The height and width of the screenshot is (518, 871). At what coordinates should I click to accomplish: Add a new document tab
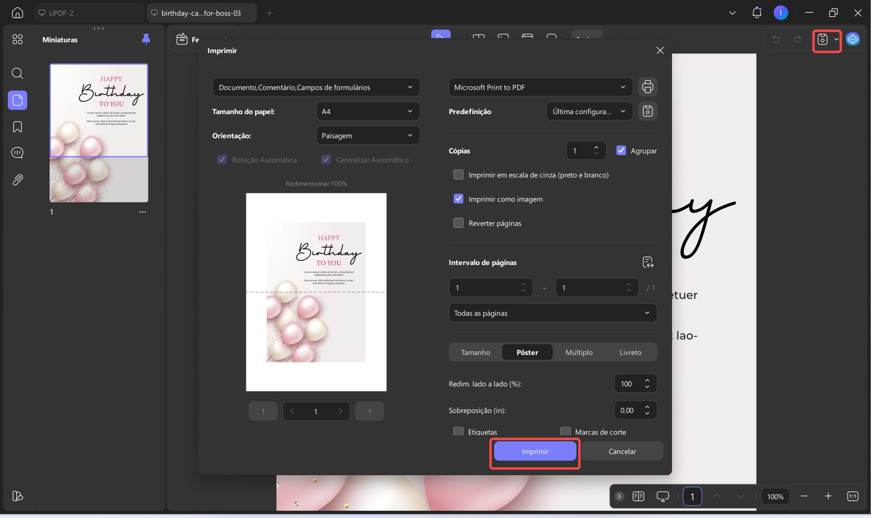(269, 13)
